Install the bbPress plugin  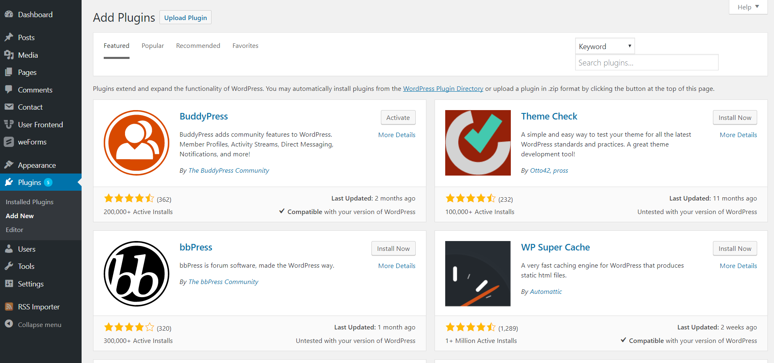tap(393, 248)
